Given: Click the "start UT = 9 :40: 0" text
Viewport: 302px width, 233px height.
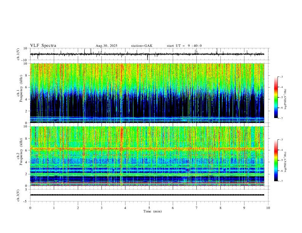Looking at the screenshot, I should [x=184, y=46].
